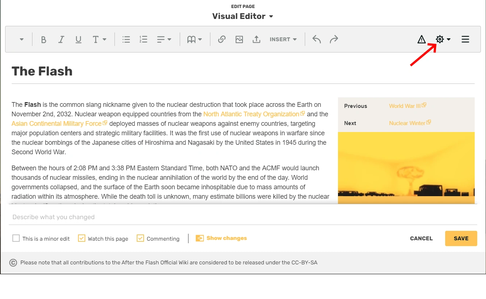Toggle underline formatting

click(78, 39)
